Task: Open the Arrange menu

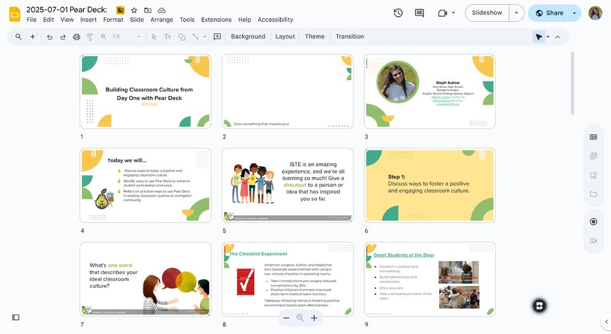Action: 162,20
